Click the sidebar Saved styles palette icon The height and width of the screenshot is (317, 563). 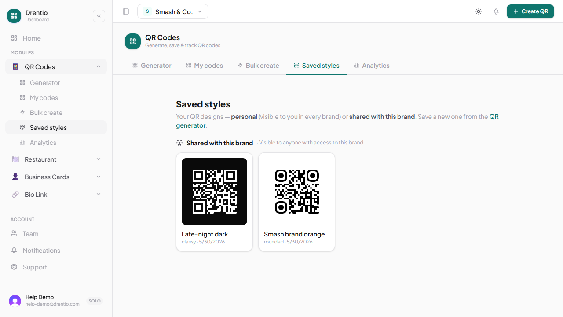22,127
